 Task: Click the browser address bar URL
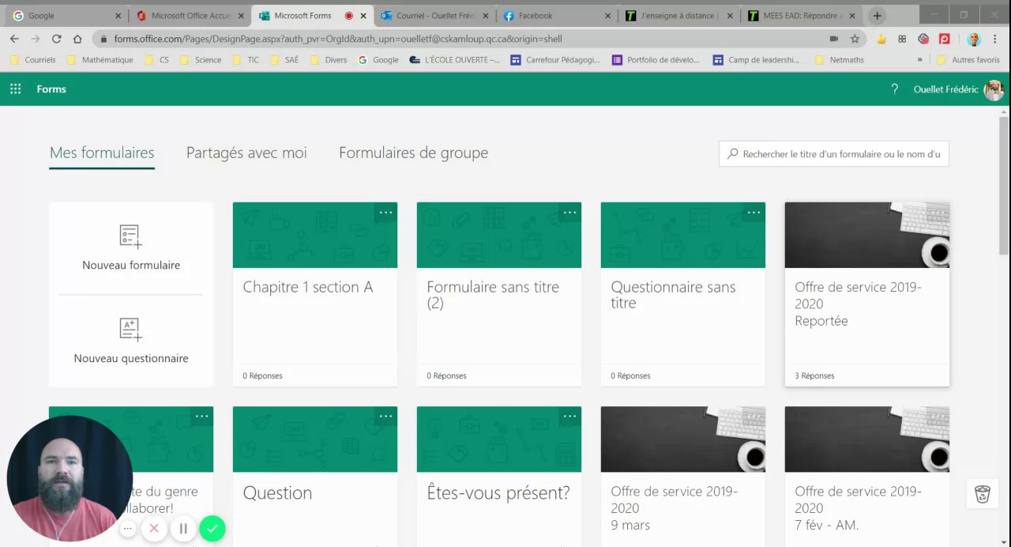click(x=338, y=39)
